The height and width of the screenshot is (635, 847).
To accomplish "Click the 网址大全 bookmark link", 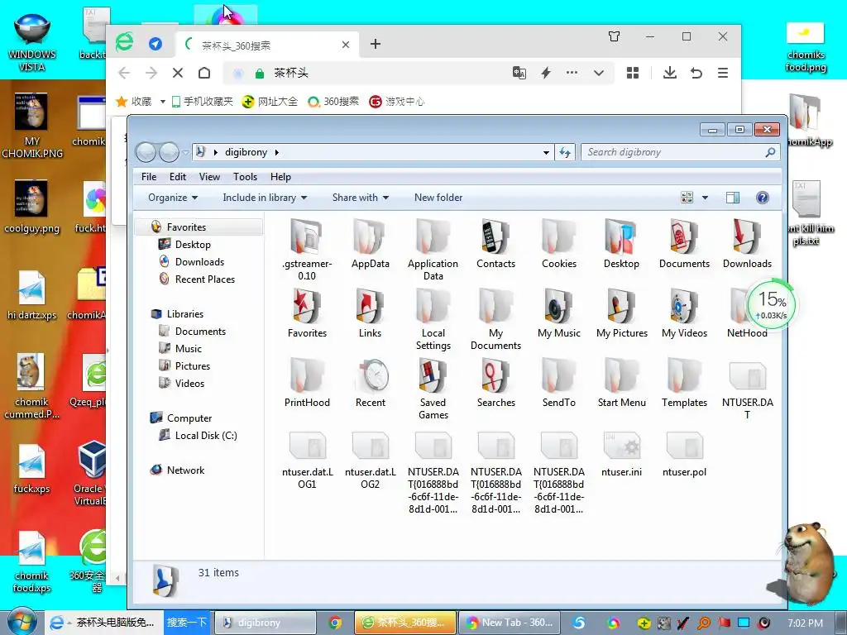I will pos(270,102).
